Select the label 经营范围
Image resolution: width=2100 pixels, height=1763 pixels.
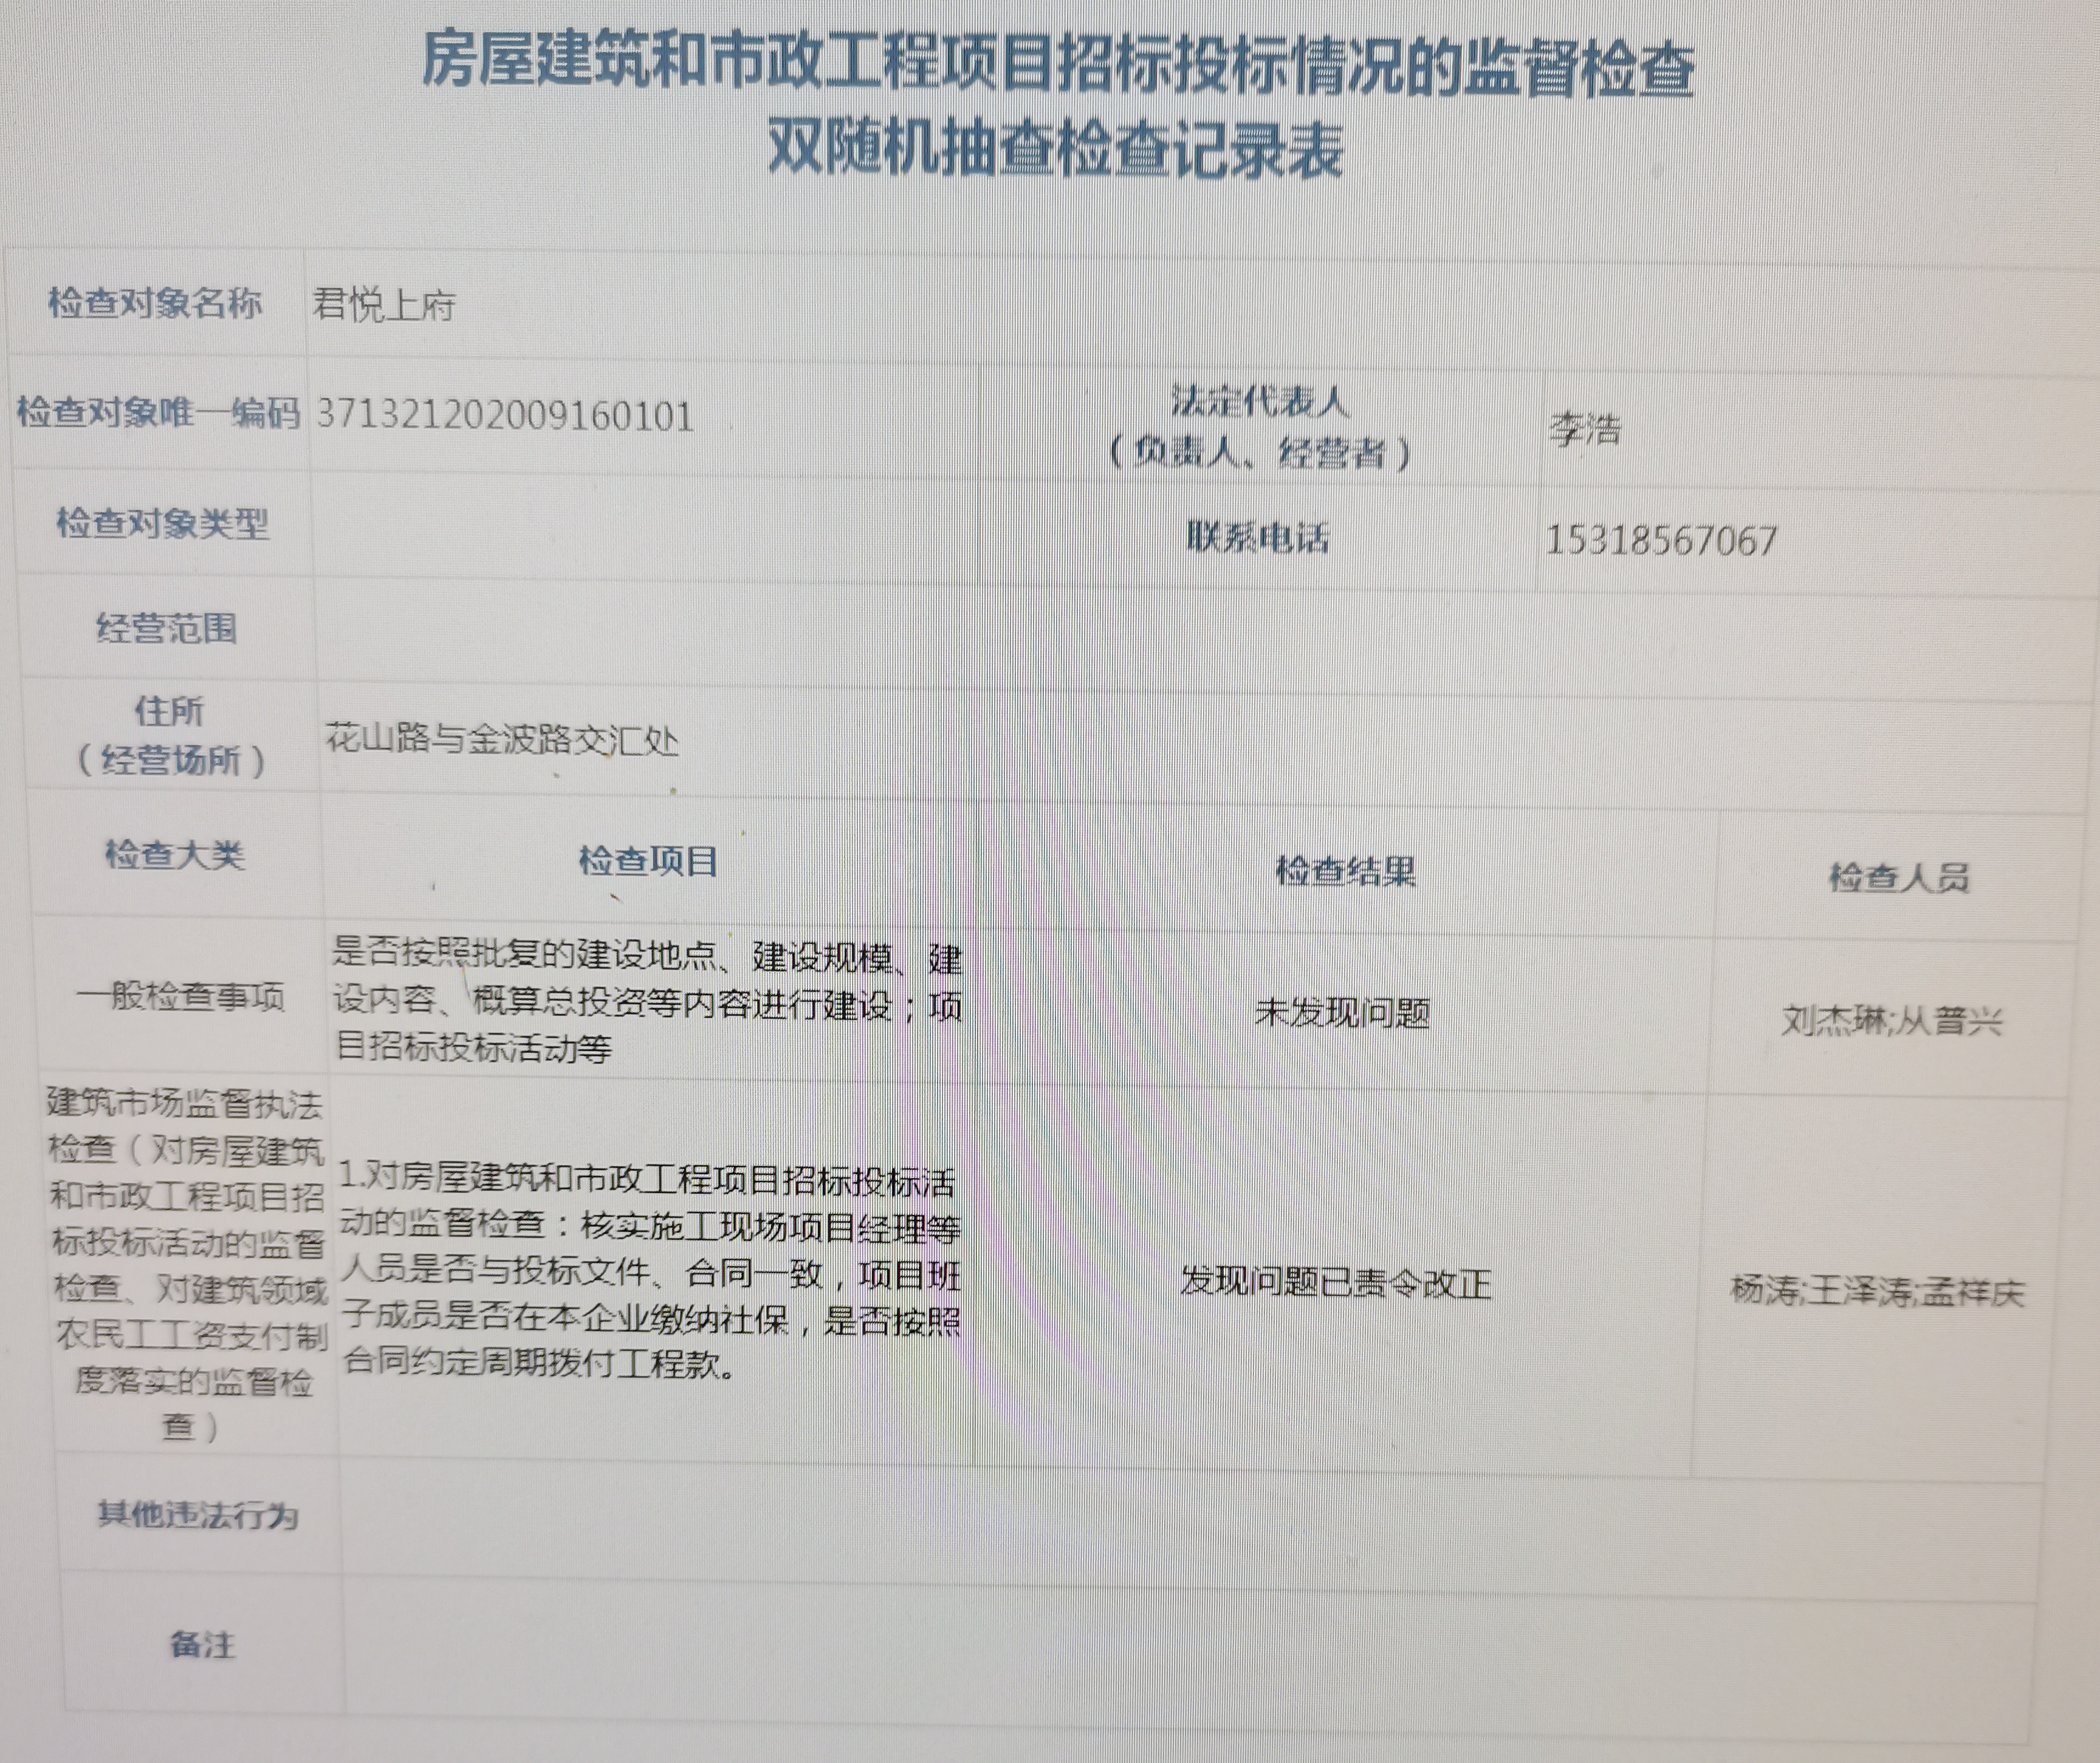click(166, 628)
